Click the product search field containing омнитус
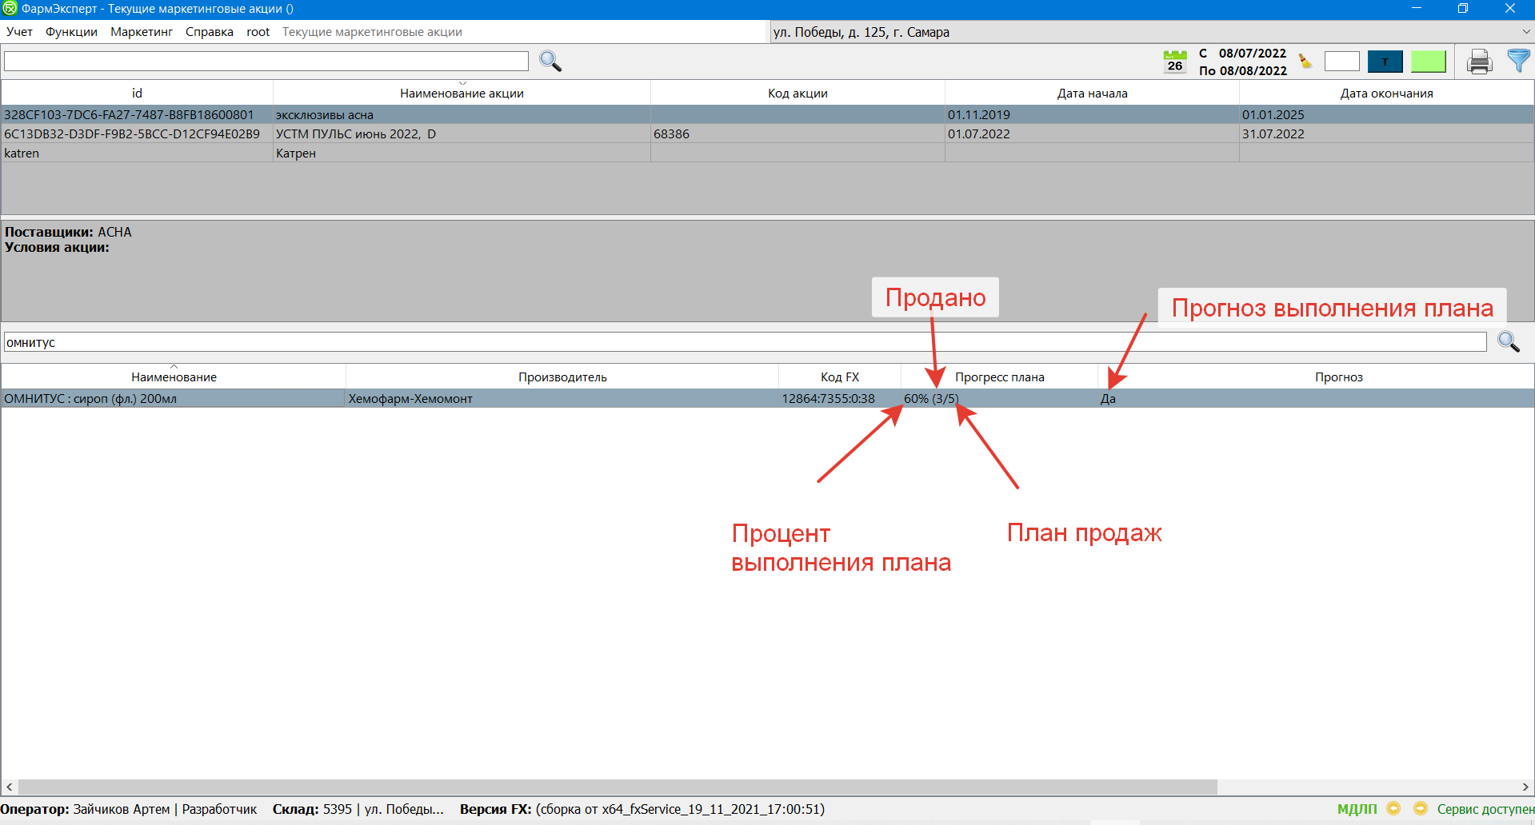This screenshot has width=1535, height=825. 744,342
